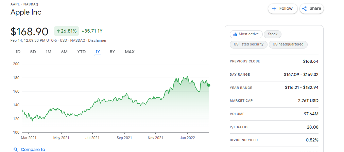Click the bar chart icon in Most active
Viewport: 344px width, 152px height.
[x=235, y=34]
